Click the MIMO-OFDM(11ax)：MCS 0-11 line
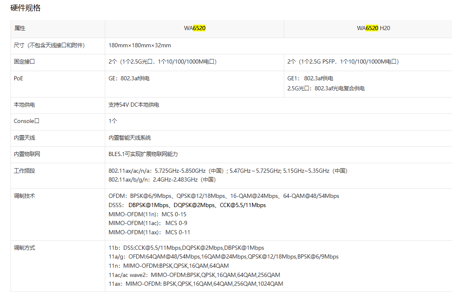Screen dimensions: 452x292 coord(149,232)
